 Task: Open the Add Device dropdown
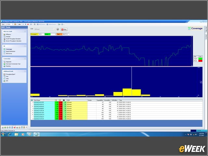pos(41,24)
